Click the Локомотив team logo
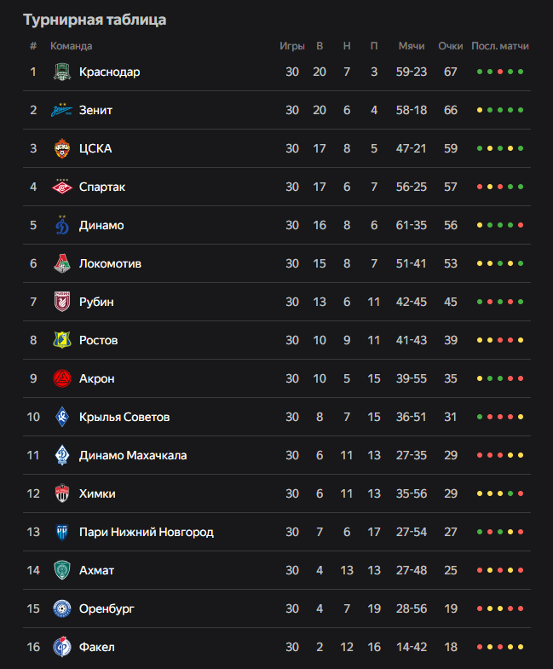 (x=62, y=263)
